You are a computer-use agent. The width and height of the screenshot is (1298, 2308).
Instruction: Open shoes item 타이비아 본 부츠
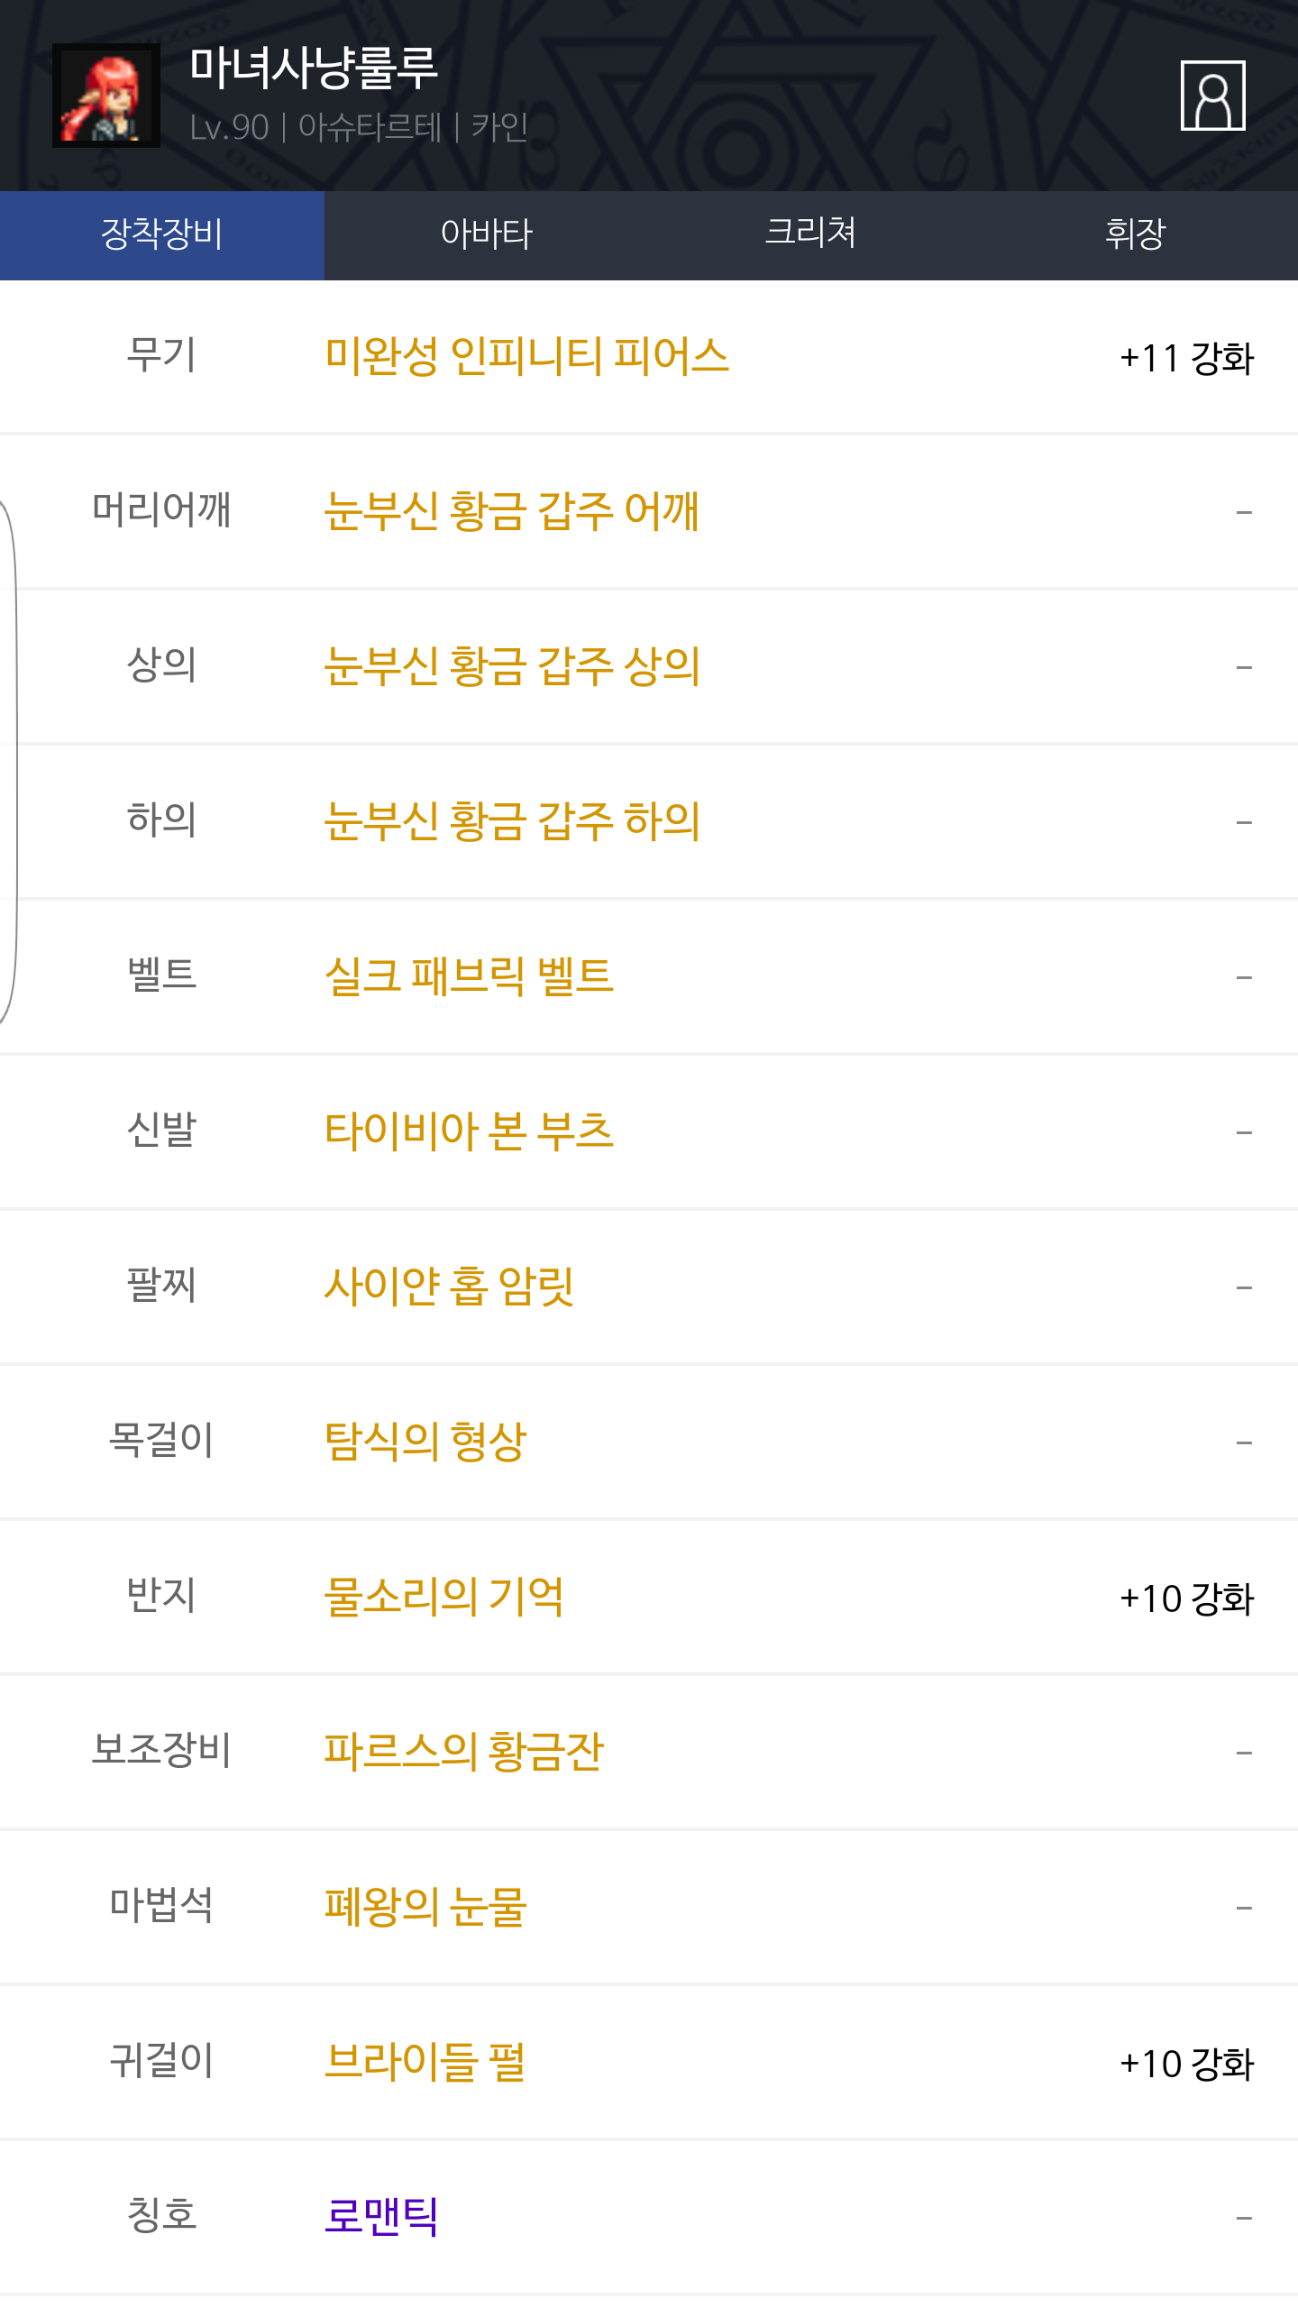(x=469, y=1131)
